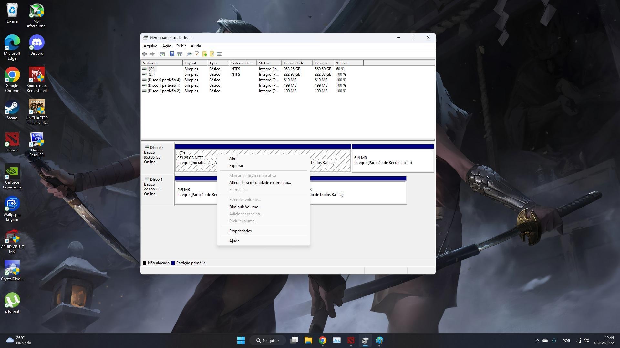Viewport: 620px width, 348px height.
Task: Click the volume speaker icon in tray
Action: coord(586,340)
